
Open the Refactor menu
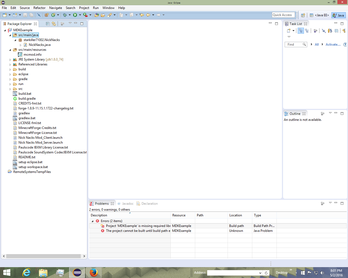coord(39,8)
